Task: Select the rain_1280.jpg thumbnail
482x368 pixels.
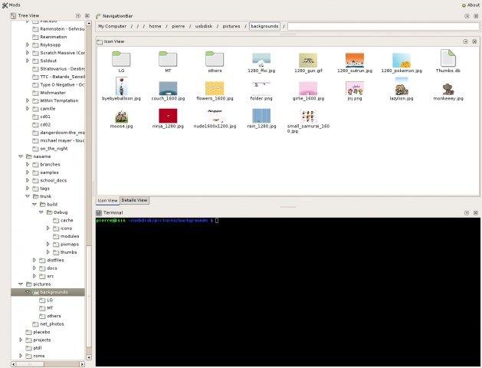Action: (x=261, y=116)
